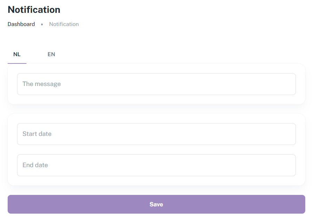Switch to the EN language tab
The width and height of the screenshot is (323, 223).
coord(51,54)
